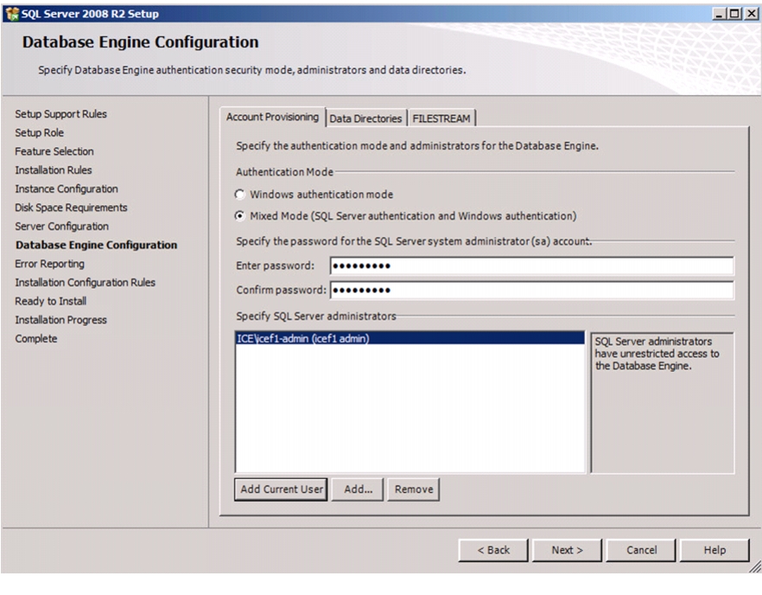This screenshot has height=595, width=762.
Task: Click the window resize grip corner
Action: pos(755,566)
